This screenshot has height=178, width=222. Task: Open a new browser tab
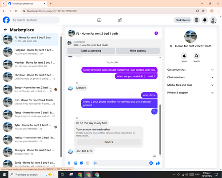(x=51, y=4)
